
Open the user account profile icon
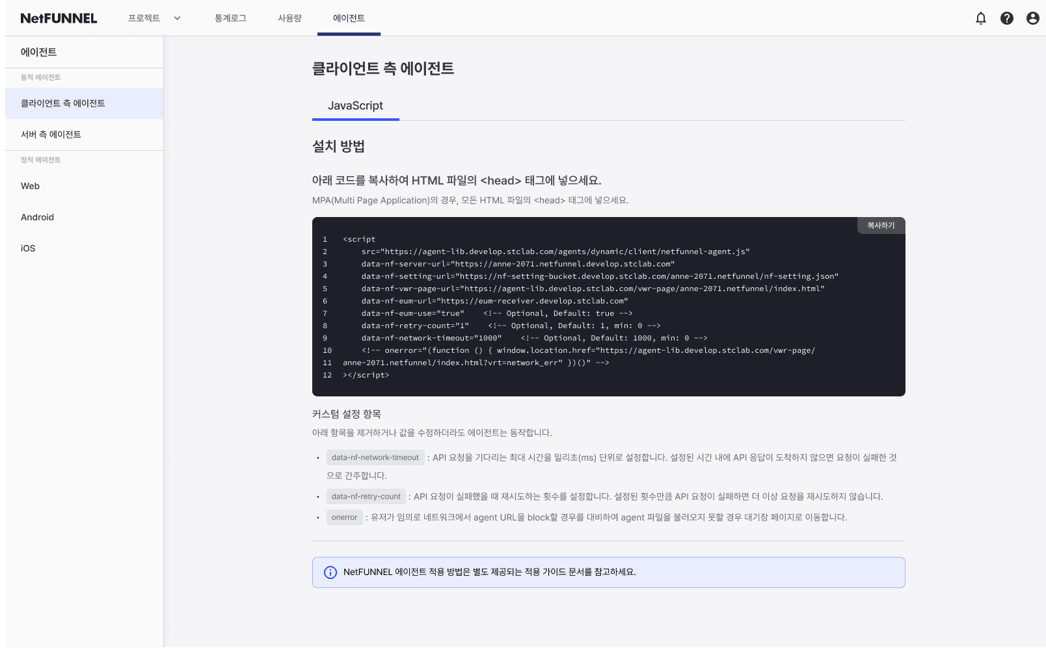1033,18
